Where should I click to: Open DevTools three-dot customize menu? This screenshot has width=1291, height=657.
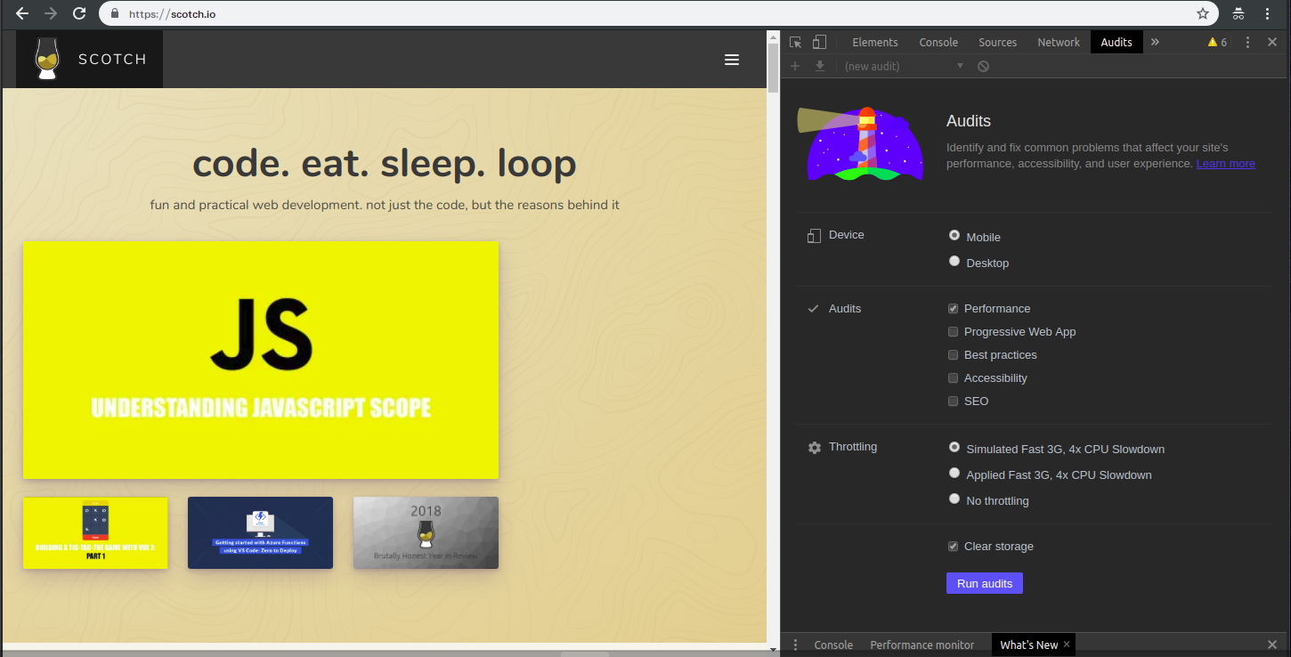point(1247,42)
